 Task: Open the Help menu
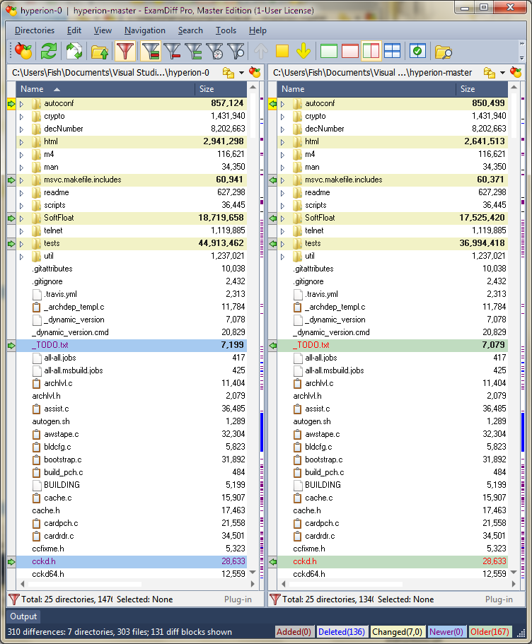258,30
